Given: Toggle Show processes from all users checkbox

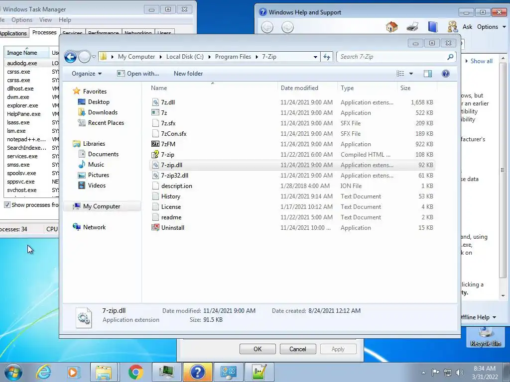Looking at the screenshot, I should pyautogui.click(x=7, y=205).
